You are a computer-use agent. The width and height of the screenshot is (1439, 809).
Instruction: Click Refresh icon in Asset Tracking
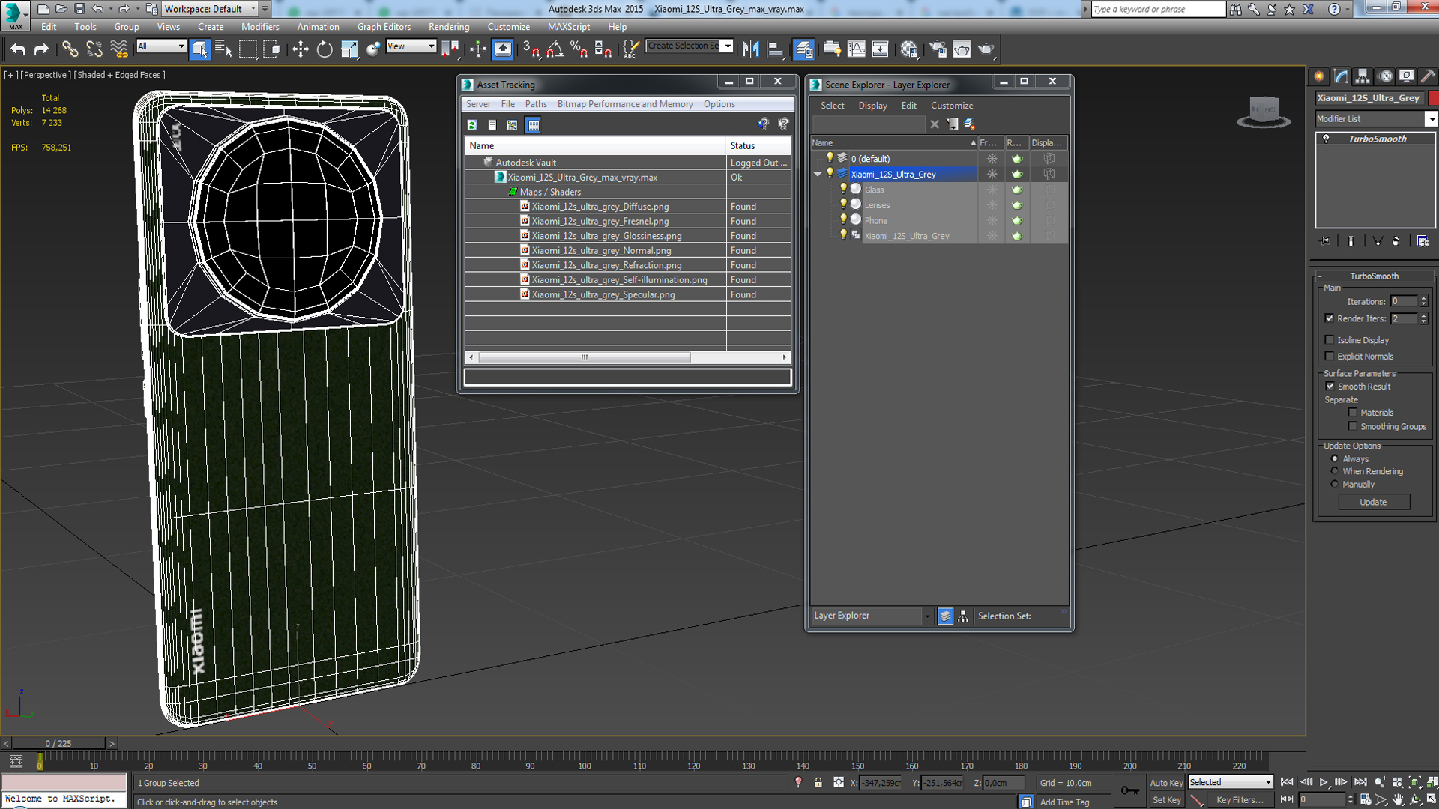coord(472,125)
